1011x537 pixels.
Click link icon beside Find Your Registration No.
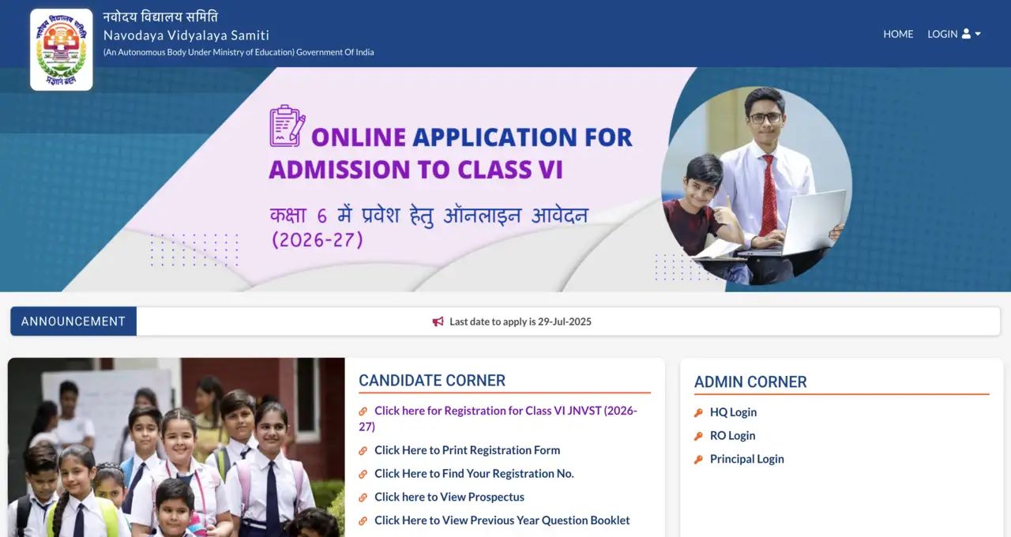[x=363, y=475]
